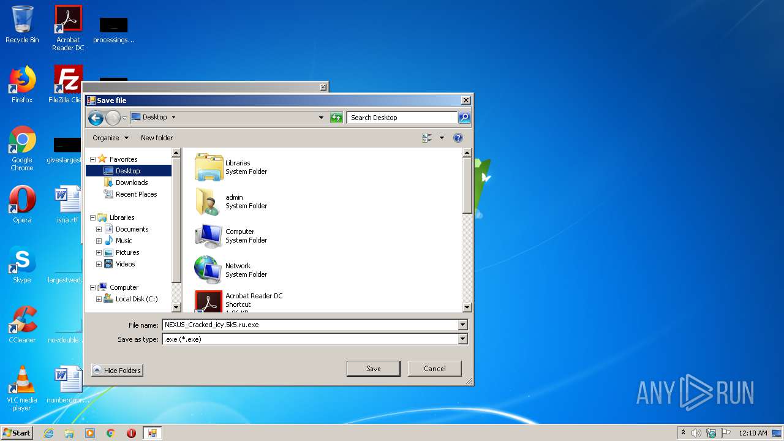
Task: Select the Pictures library in tree
Action: 127,252
